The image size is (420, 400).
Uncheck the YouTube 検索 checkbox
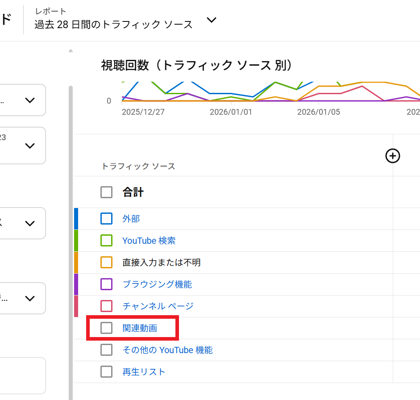[106, 241]
